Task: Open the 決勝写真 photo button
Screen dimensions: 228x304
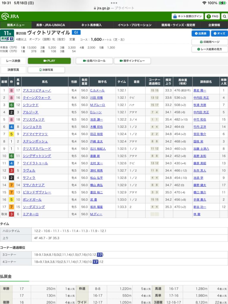Action: coord(46,70)
